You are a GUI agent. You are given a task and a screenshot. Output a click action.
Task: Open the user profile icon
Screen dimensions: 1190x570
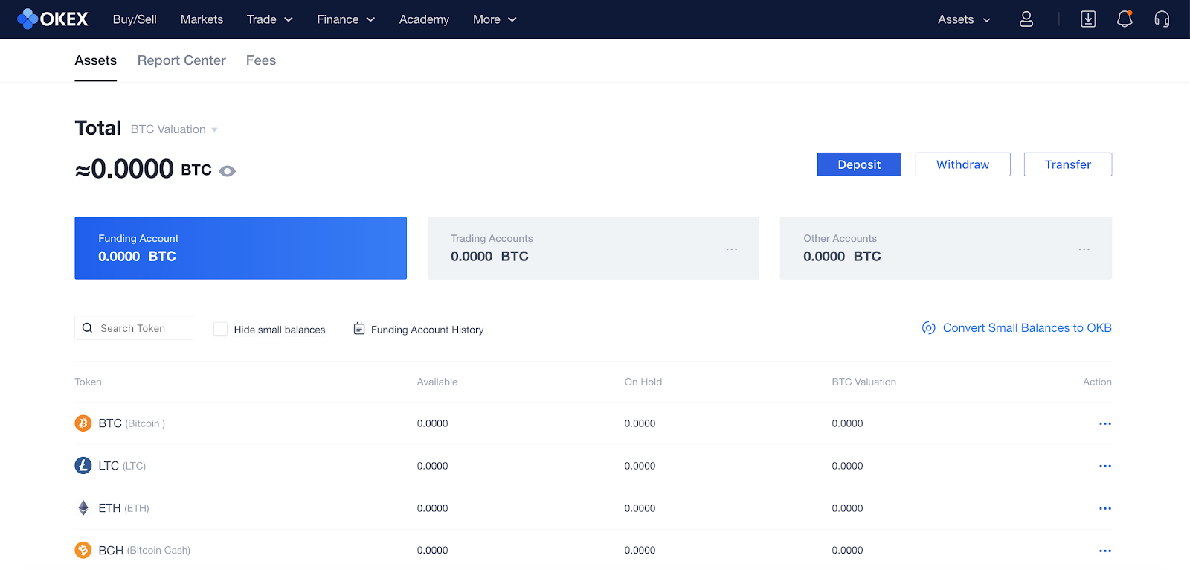click(x=1026, y=19)
